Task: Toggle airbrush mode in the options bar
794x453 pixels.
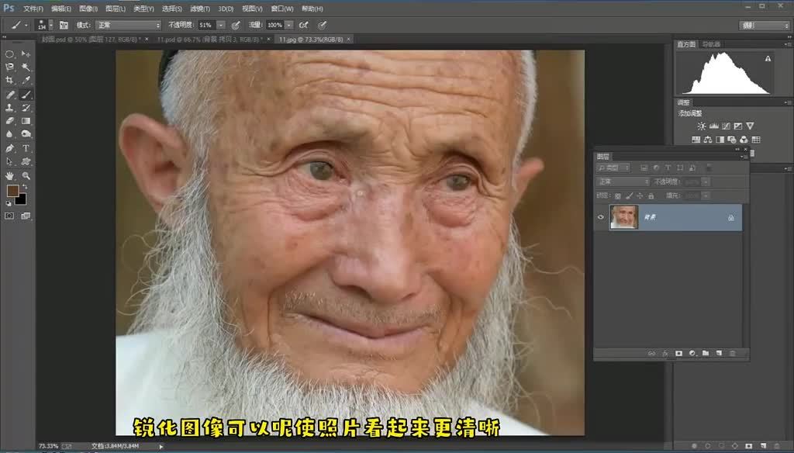Action: [302, 24]
